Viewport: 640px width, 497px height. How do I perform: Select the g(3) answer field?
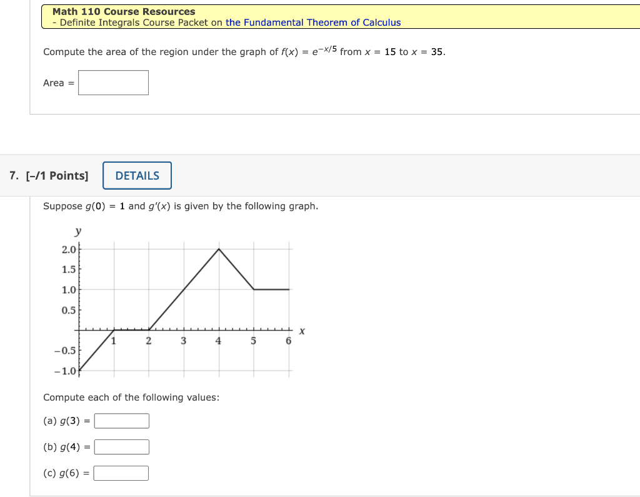(121, 421)
